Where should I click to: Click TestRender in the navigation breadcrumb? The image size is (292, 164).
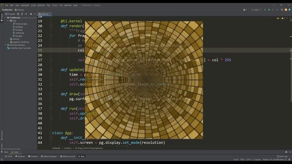point(7,10)
